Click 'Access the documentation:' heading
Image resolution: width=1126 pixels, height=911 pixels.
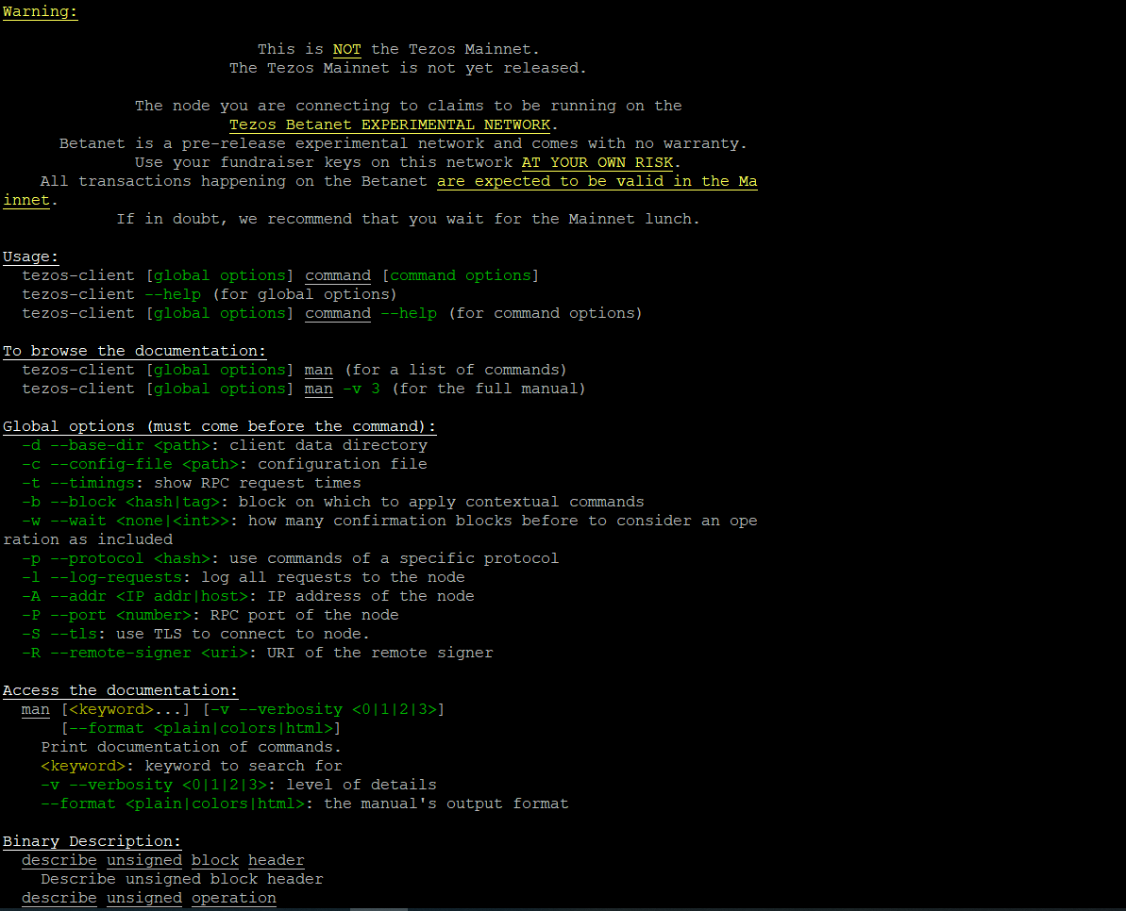120,690
